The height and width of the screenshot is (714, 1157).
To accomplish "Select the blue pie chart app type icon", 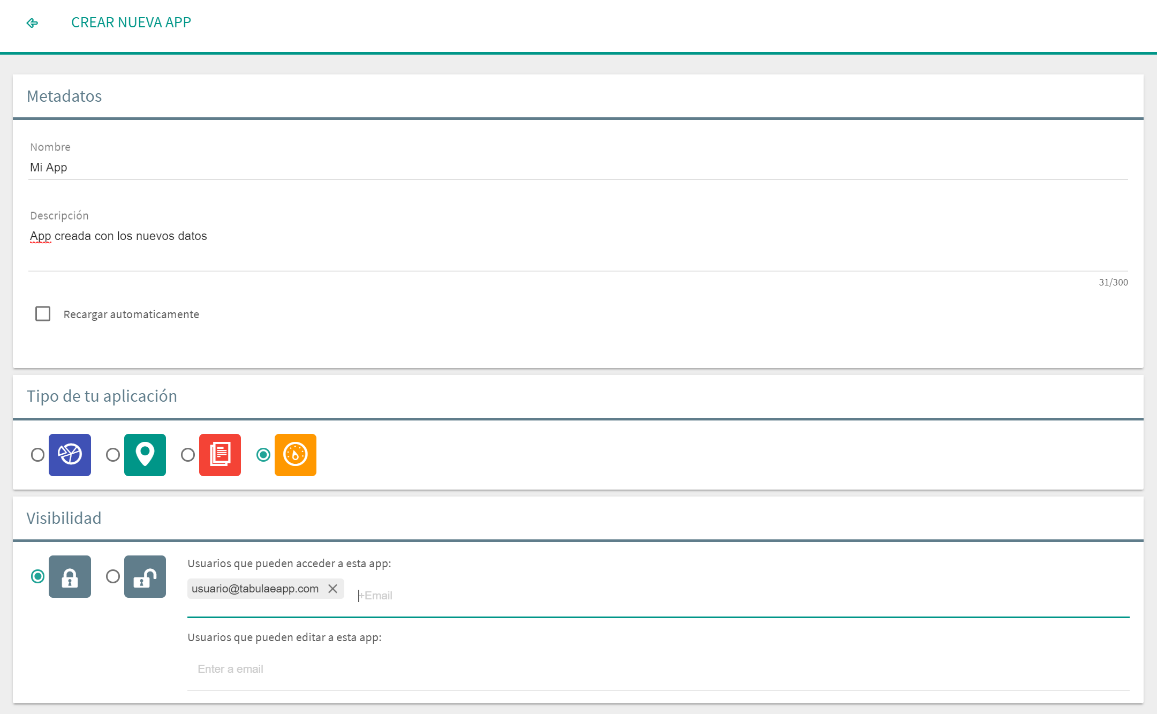I will click(x=70, y=455).
